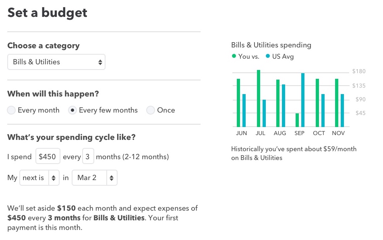Open the 'next is' dropdown

[x=39, y=178]
